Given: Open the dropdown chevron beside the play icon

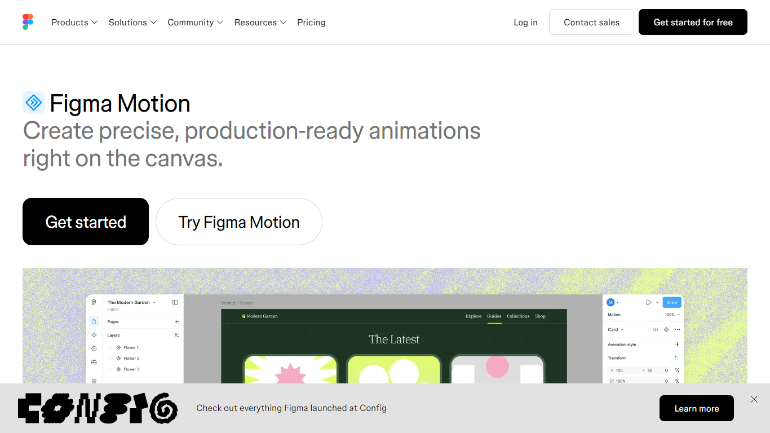Looking at the screenshot, I should (x=657, y=303).
